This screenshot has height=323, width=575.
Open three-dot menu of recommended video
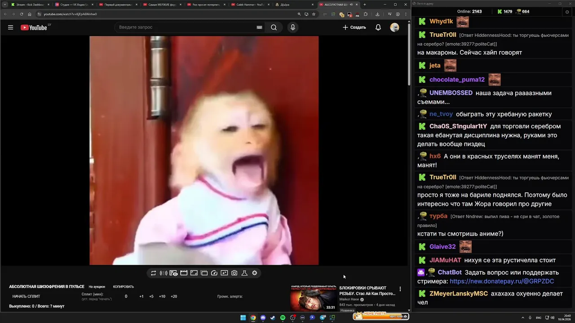coord(400,289)
